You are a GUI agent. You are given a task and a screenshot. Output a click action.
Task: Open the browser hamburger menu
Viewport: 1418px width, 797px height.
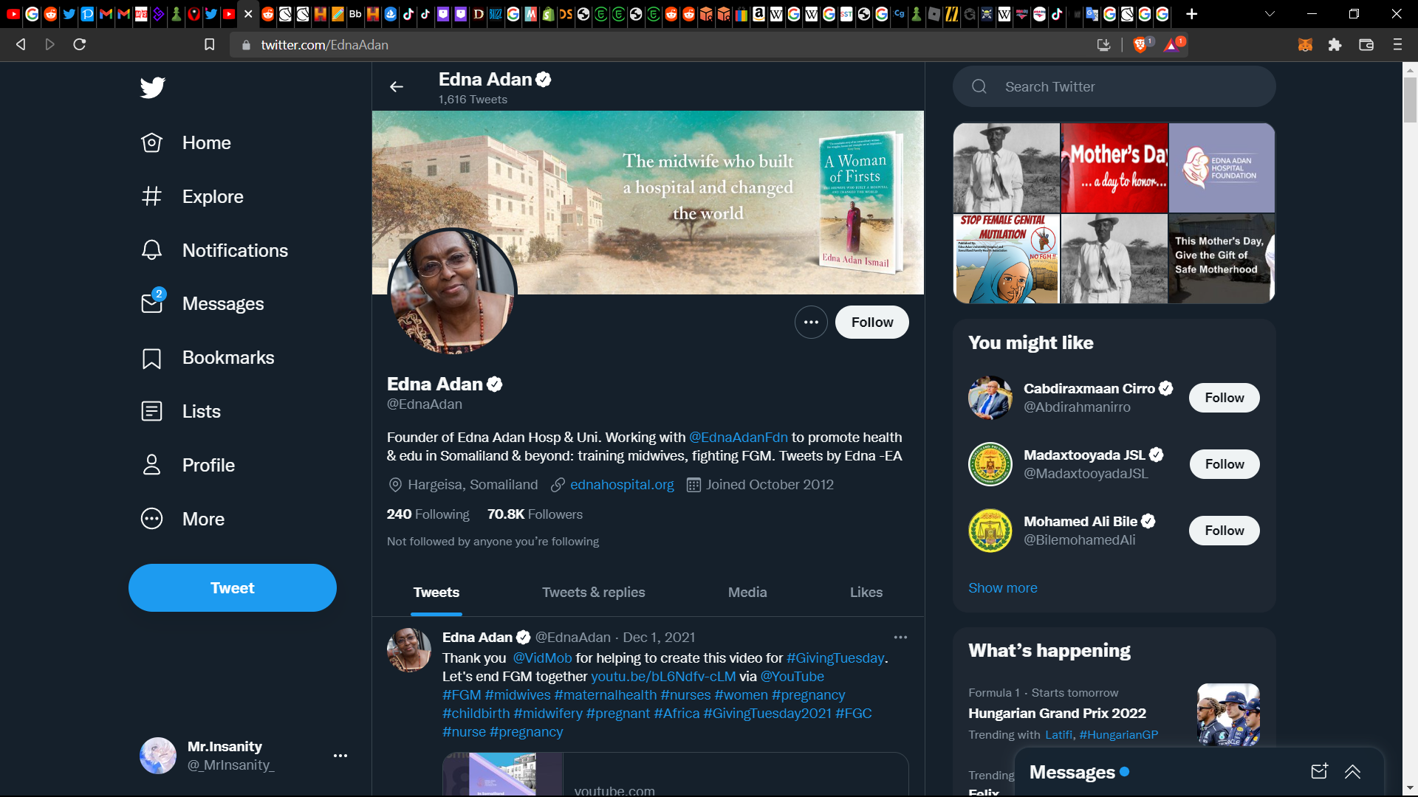[x=1397, y=45]
